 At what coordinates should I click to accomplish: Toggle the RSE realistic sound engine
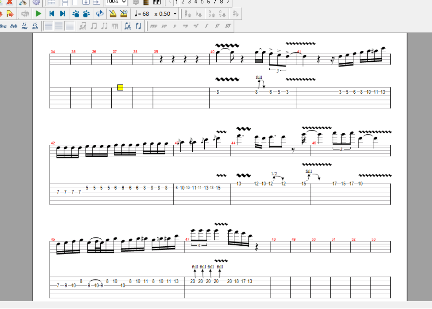point(25,14)
